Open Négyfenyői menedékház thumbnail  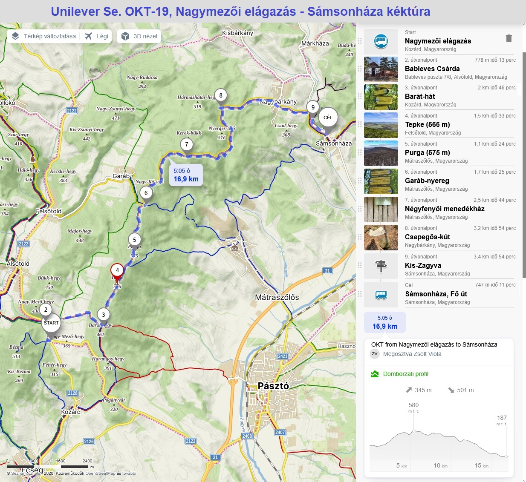click(x=381, y=209)
